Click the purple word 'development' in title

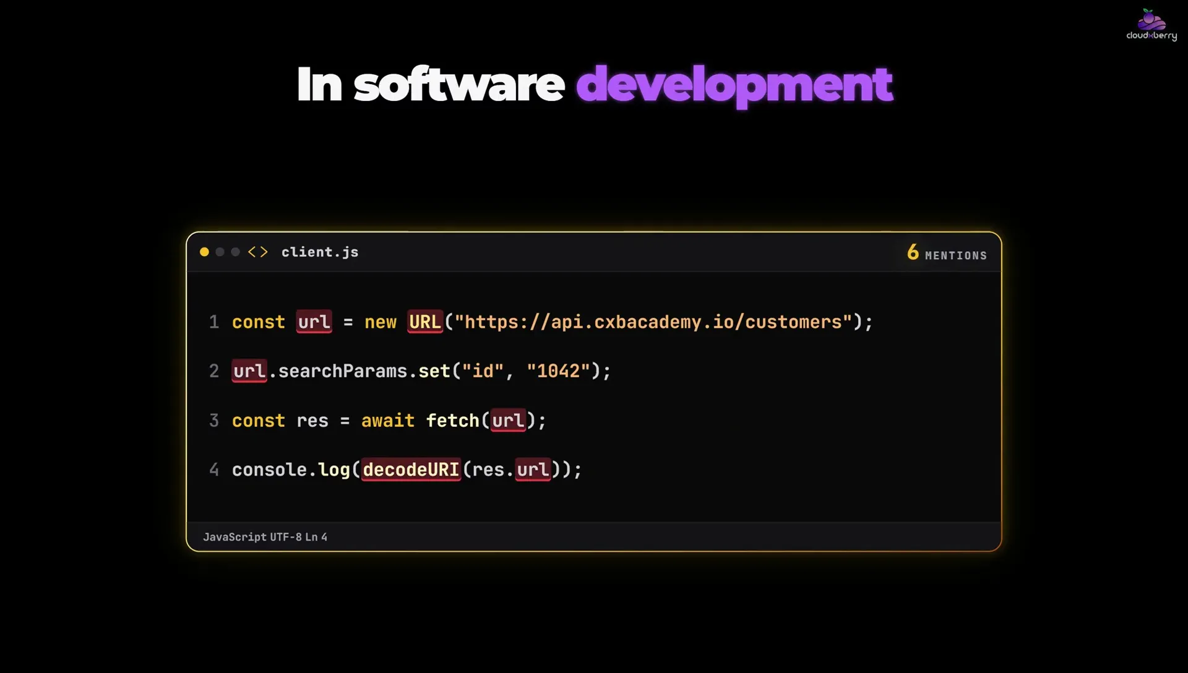(734, 85)
